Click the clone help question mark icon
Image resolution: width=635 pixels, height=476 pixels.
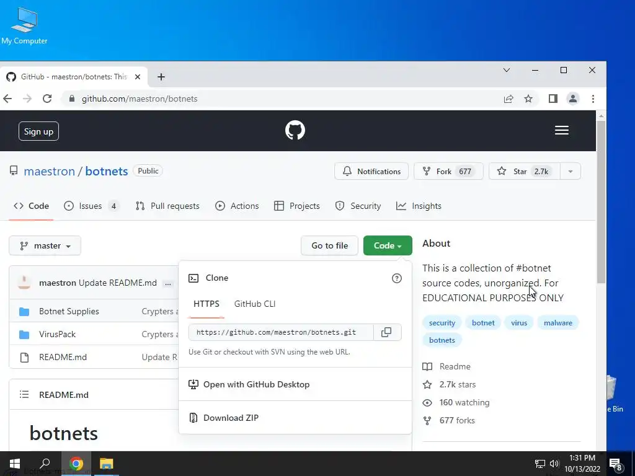coord(396,278)
